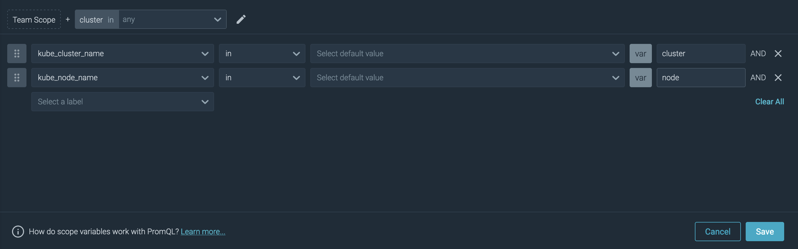Click the Save button

[x=764, y=231]
